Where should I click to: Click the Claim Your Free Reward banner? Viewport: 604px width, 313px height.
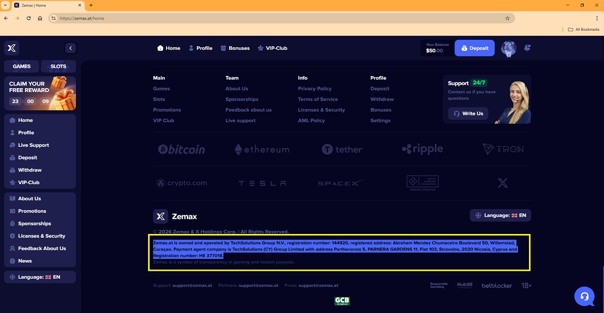tap(40, 93)
